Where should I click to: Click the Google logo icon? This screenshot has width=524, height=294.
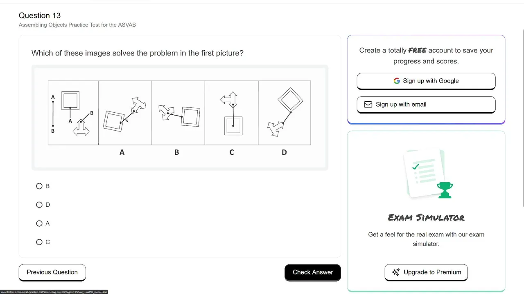(x=397, y=81)
